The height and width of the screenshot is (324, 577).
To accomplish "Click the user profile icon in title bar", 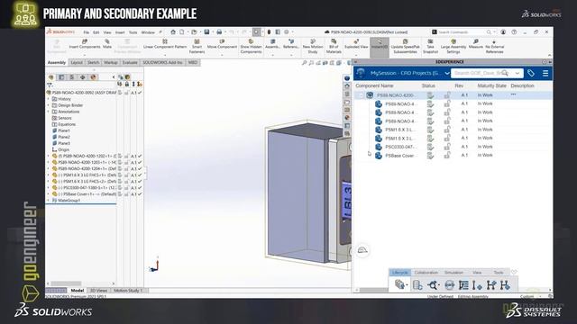I will 503,32.
